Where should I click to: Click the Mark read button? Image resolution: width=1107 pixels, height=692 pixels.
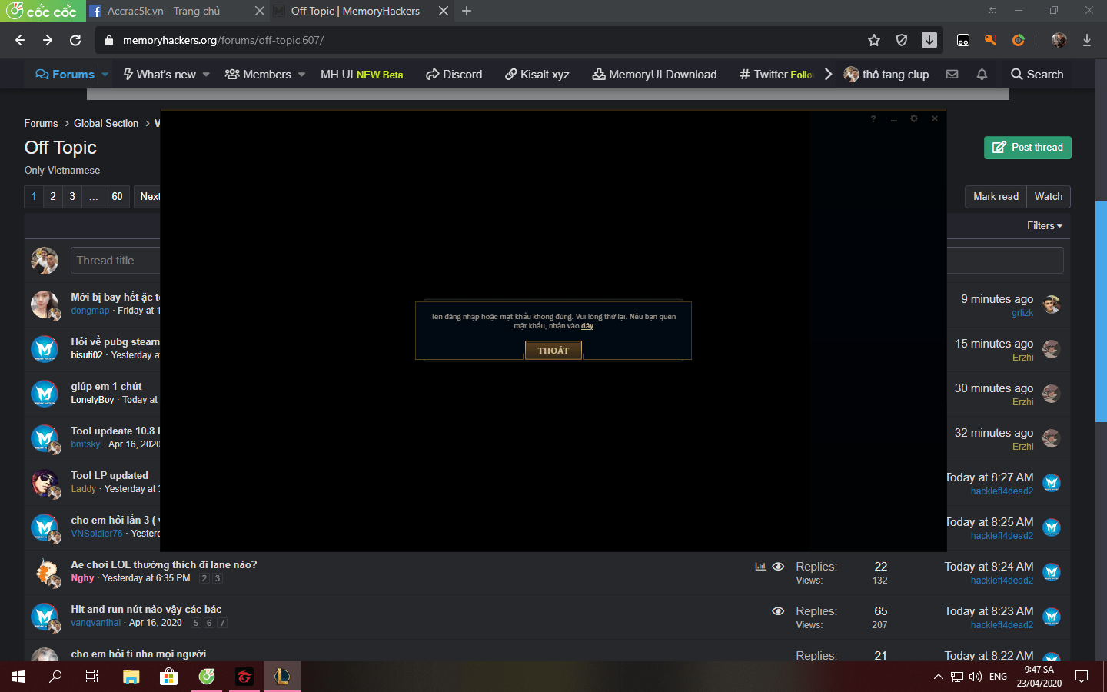(x=996, y=197)
